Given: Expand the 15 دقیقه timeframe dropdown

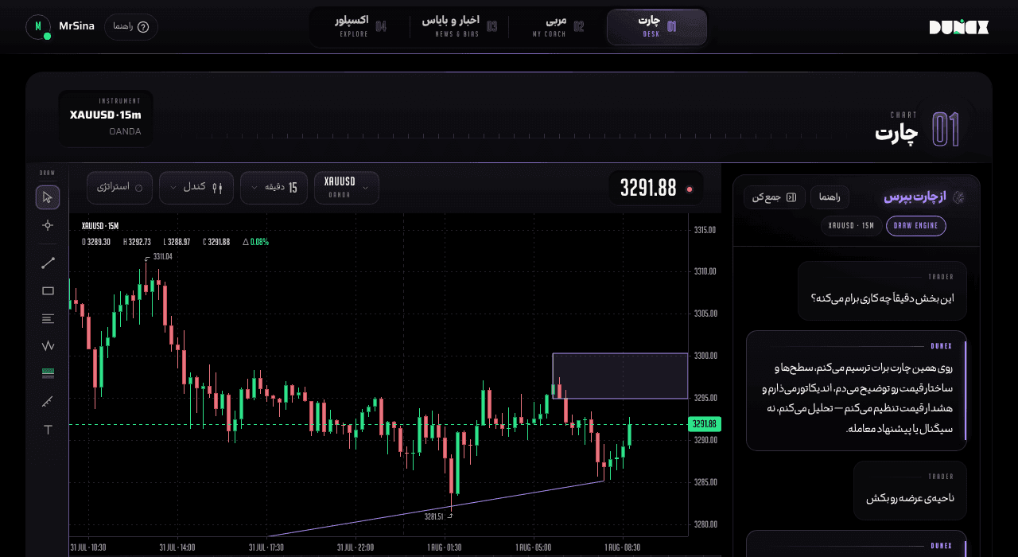Looking at the screenshot, I should click(x=274, y=188).
